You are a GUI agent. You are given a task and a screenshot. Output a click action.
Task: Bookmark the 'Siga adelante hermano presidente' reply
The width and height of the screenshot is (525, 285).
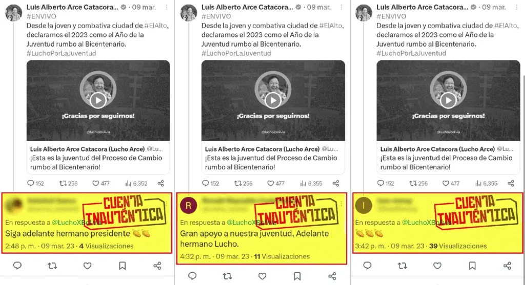[x=123, y=266]
